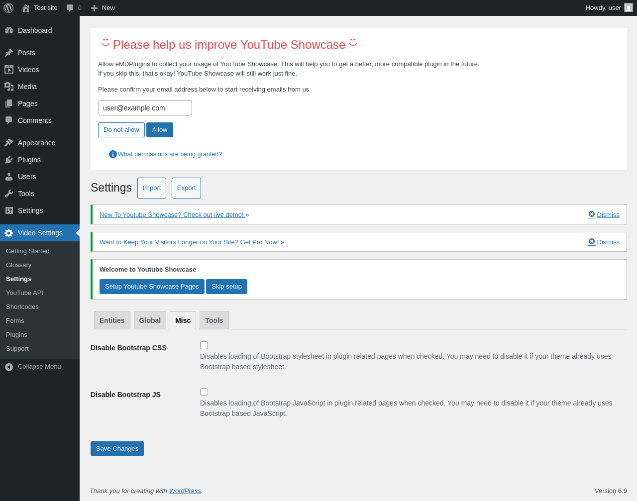Switch to the Entities tab

[x=112, y=320]
